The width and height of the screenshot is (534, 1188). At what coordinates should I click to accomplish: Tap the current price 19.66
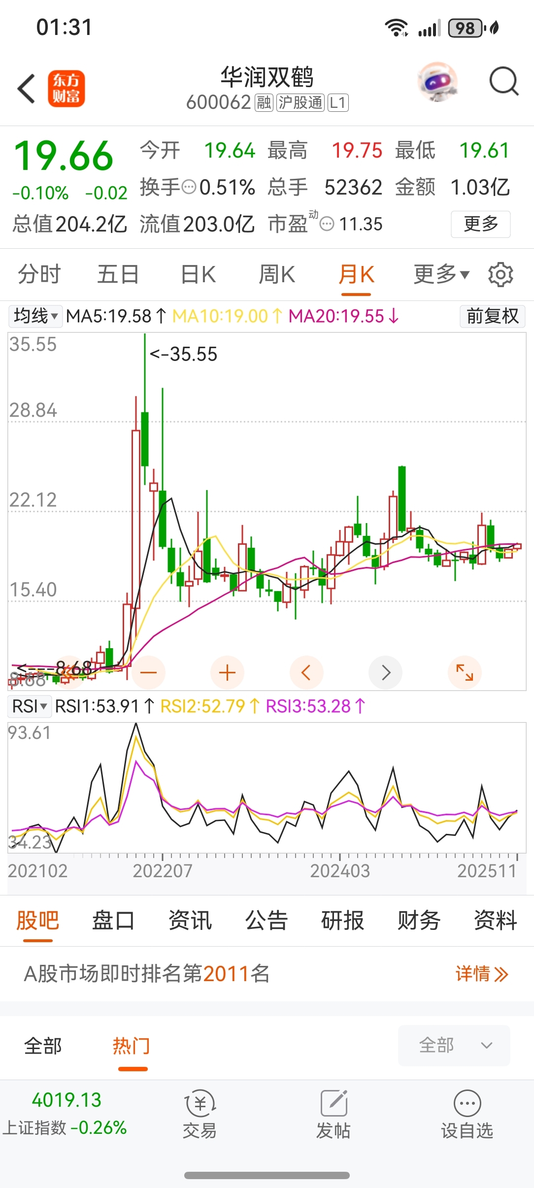(64, 156)
